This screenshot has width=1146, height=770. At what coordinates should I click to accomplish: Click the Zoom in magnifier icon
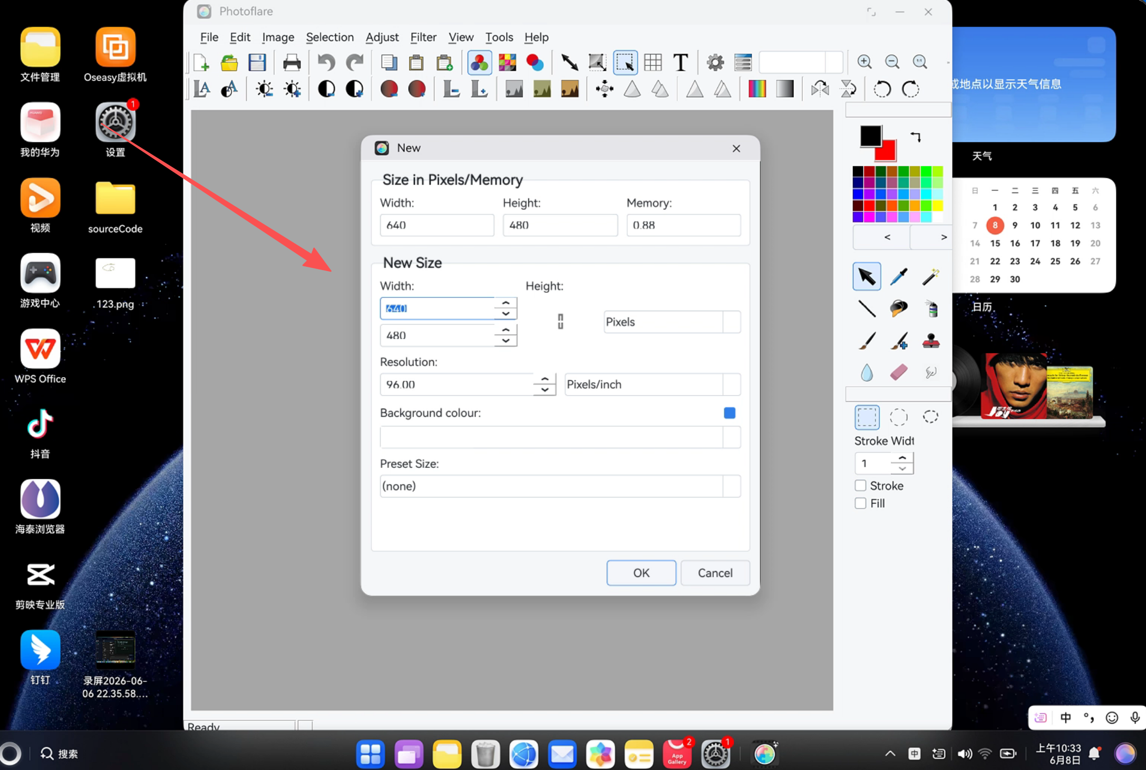[x=865, y=62]
